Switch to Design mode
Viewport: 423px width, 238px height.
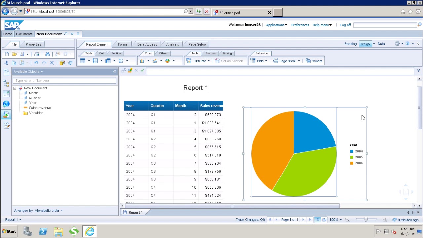pyautogui.click(x=365, y=44)
